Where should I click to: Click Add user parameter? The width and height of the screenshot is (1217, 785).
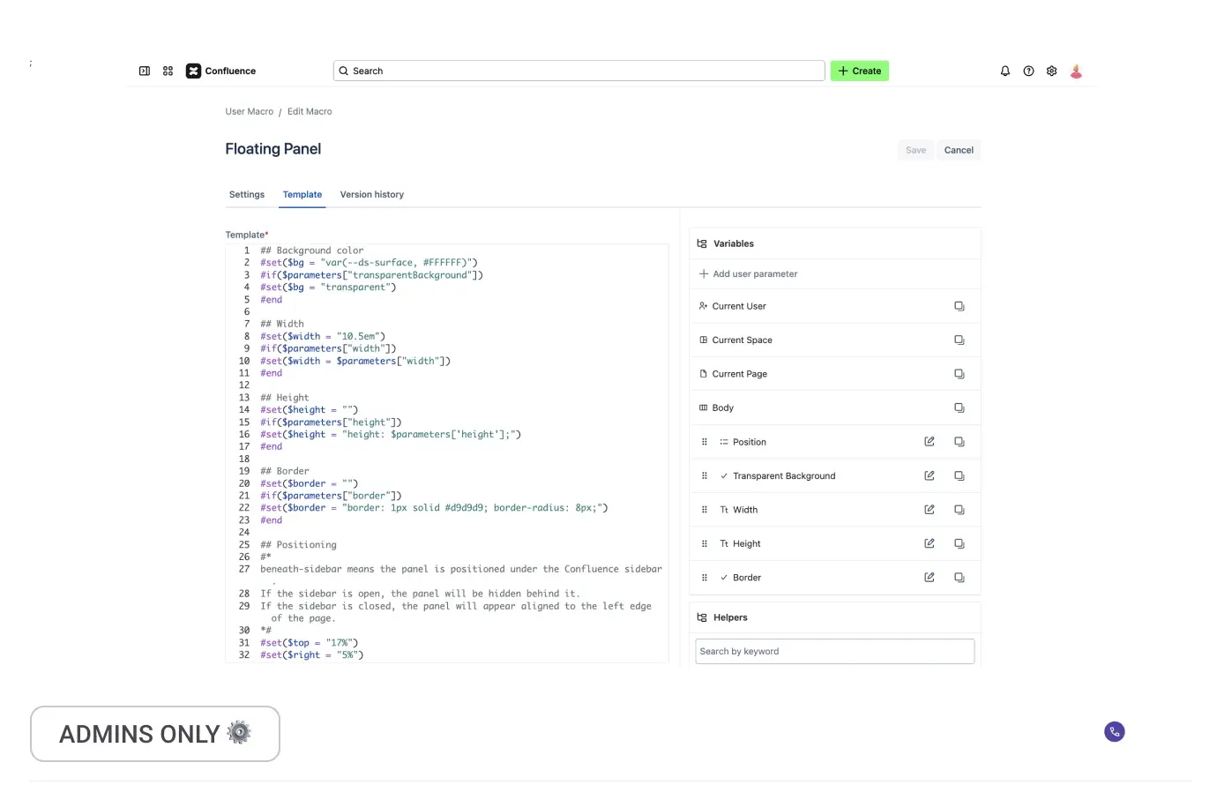748,273
